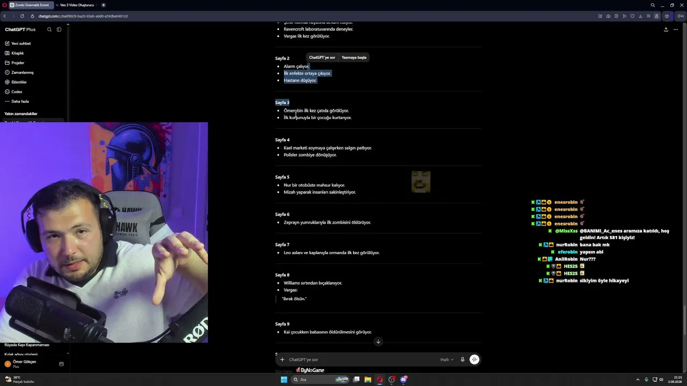
Task: Reload the current ChatGPT page
Action: pyautogui.click(x=22, y=16)
